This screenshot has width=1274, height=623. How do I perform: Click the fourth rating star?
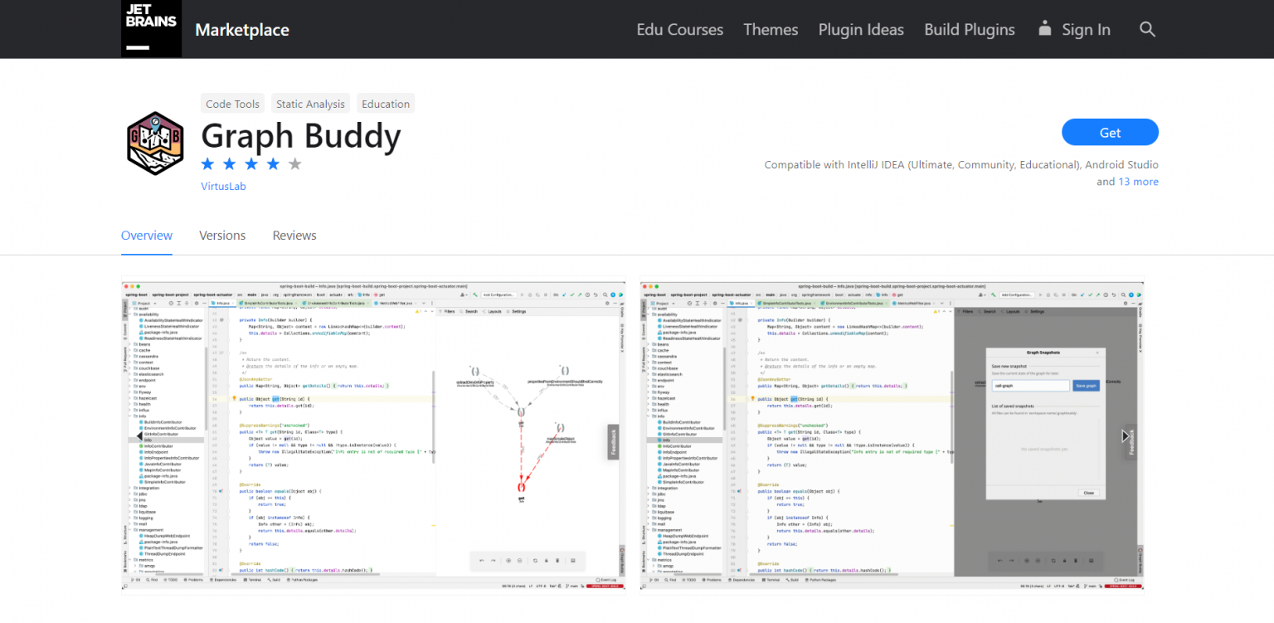click(273, 163)
